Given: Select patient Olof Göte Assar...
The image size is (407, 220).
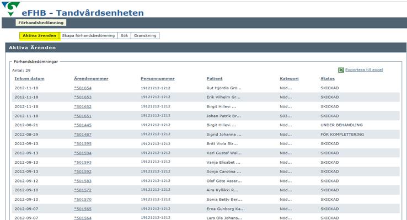Looking at the screenshot, I should [224, 181].
